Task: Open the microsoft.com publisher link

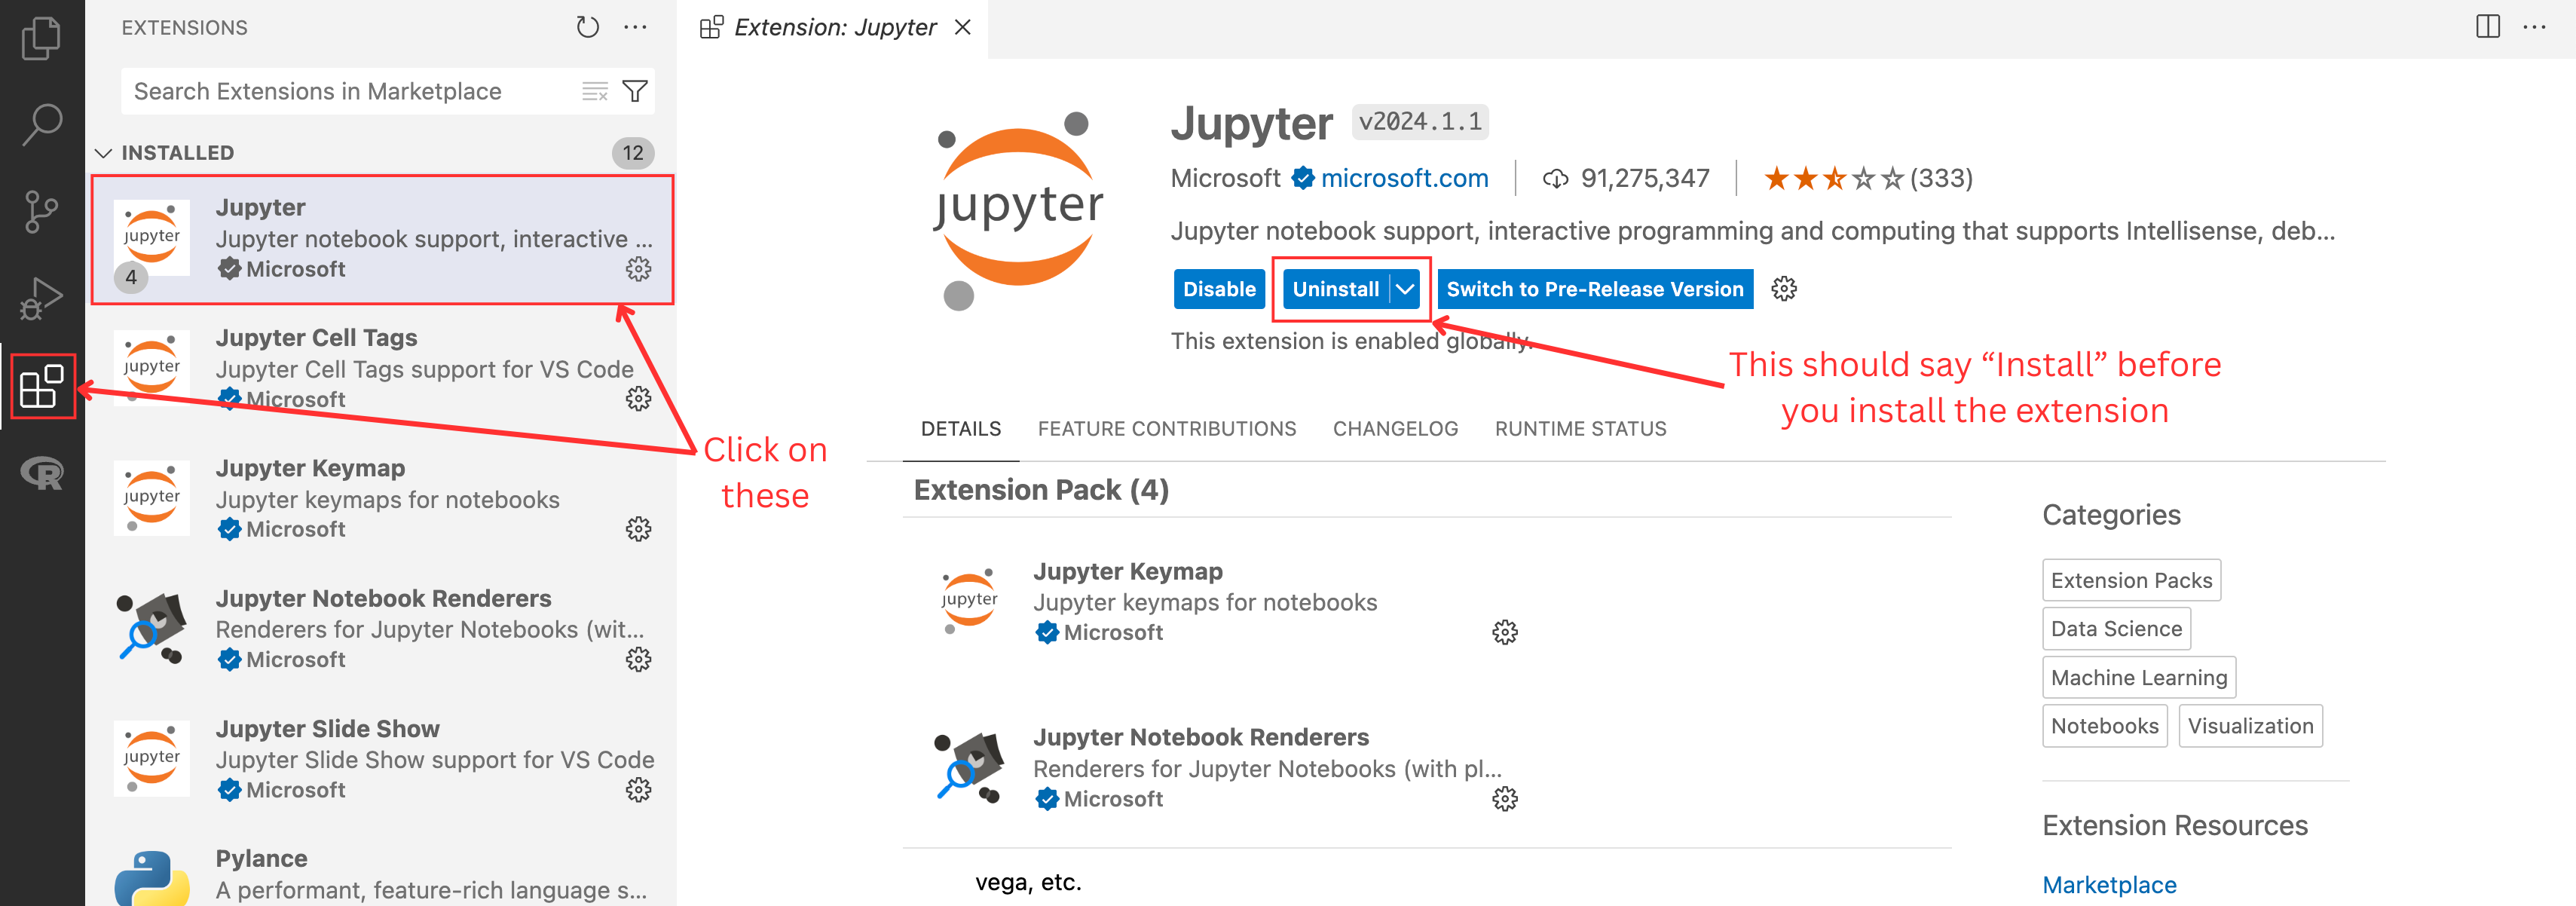Action: click(x=1404, y=178)
